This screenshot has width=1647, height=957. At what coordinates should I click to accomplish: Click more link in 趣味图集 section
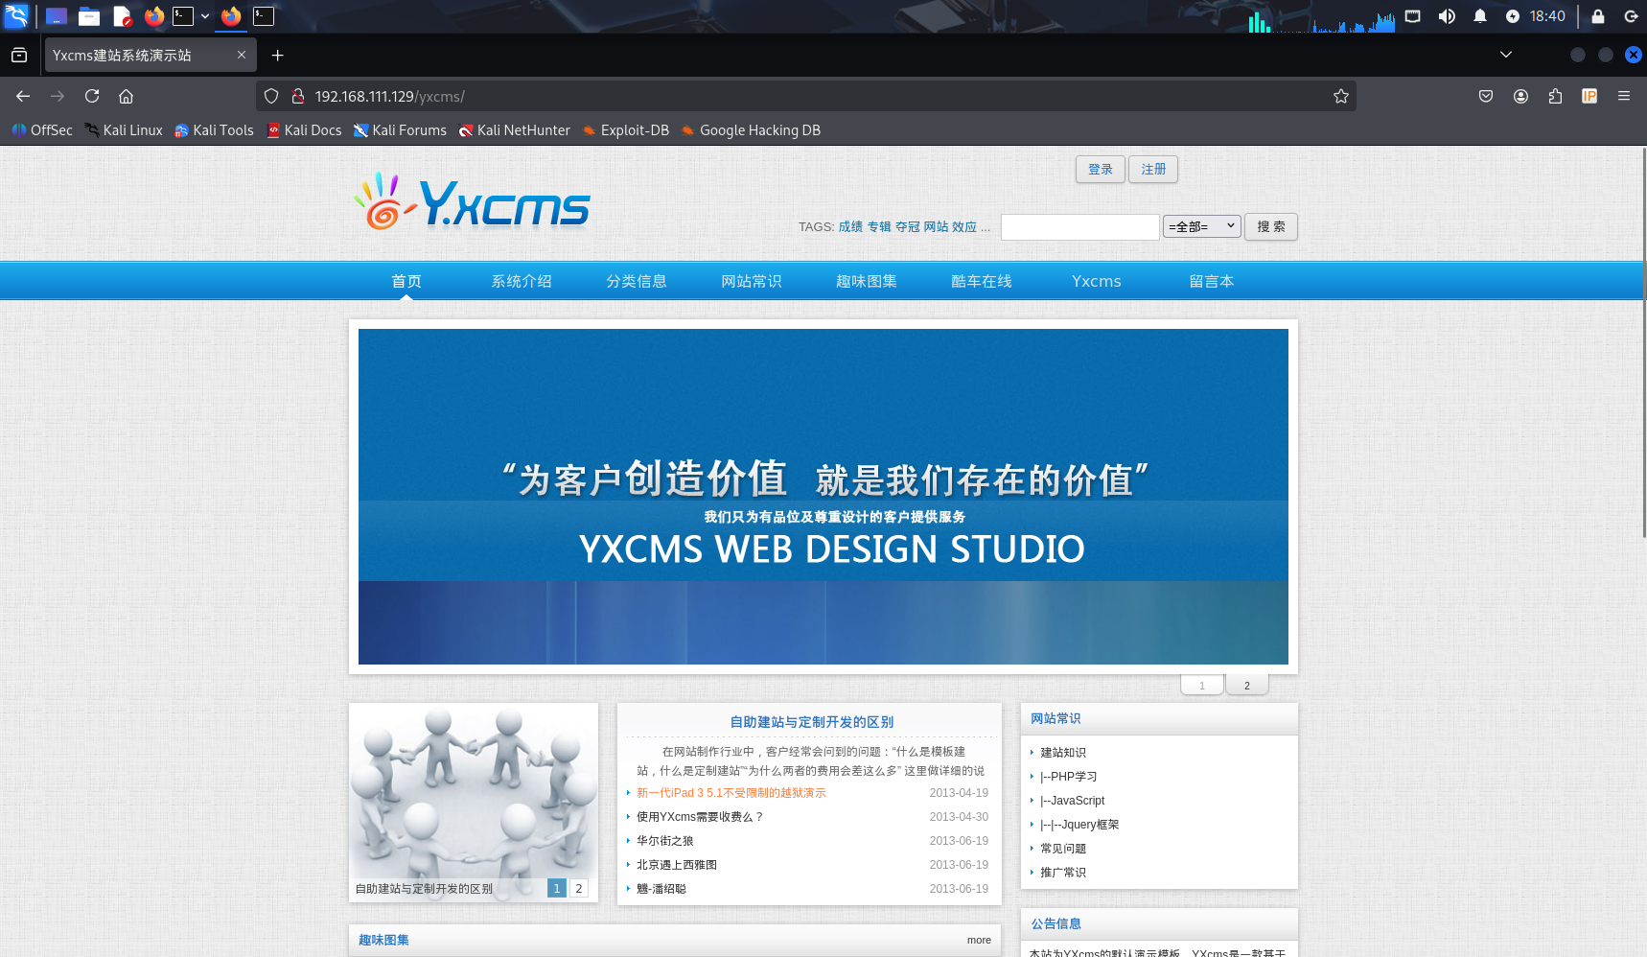(x=979, y=940)
